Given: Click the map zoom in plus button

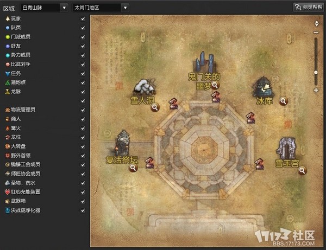Looking at the screenshot, I should 316,90.
